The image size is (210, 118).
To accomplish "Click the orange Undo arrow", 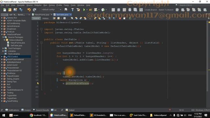I will coord(29,10).
